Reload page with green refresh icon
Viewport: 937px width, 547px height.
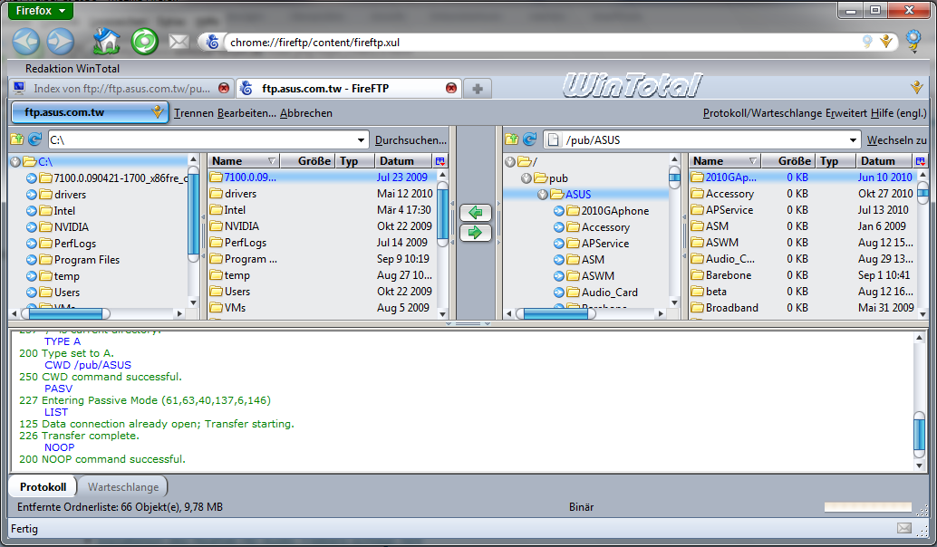click(x=145, y=42)
